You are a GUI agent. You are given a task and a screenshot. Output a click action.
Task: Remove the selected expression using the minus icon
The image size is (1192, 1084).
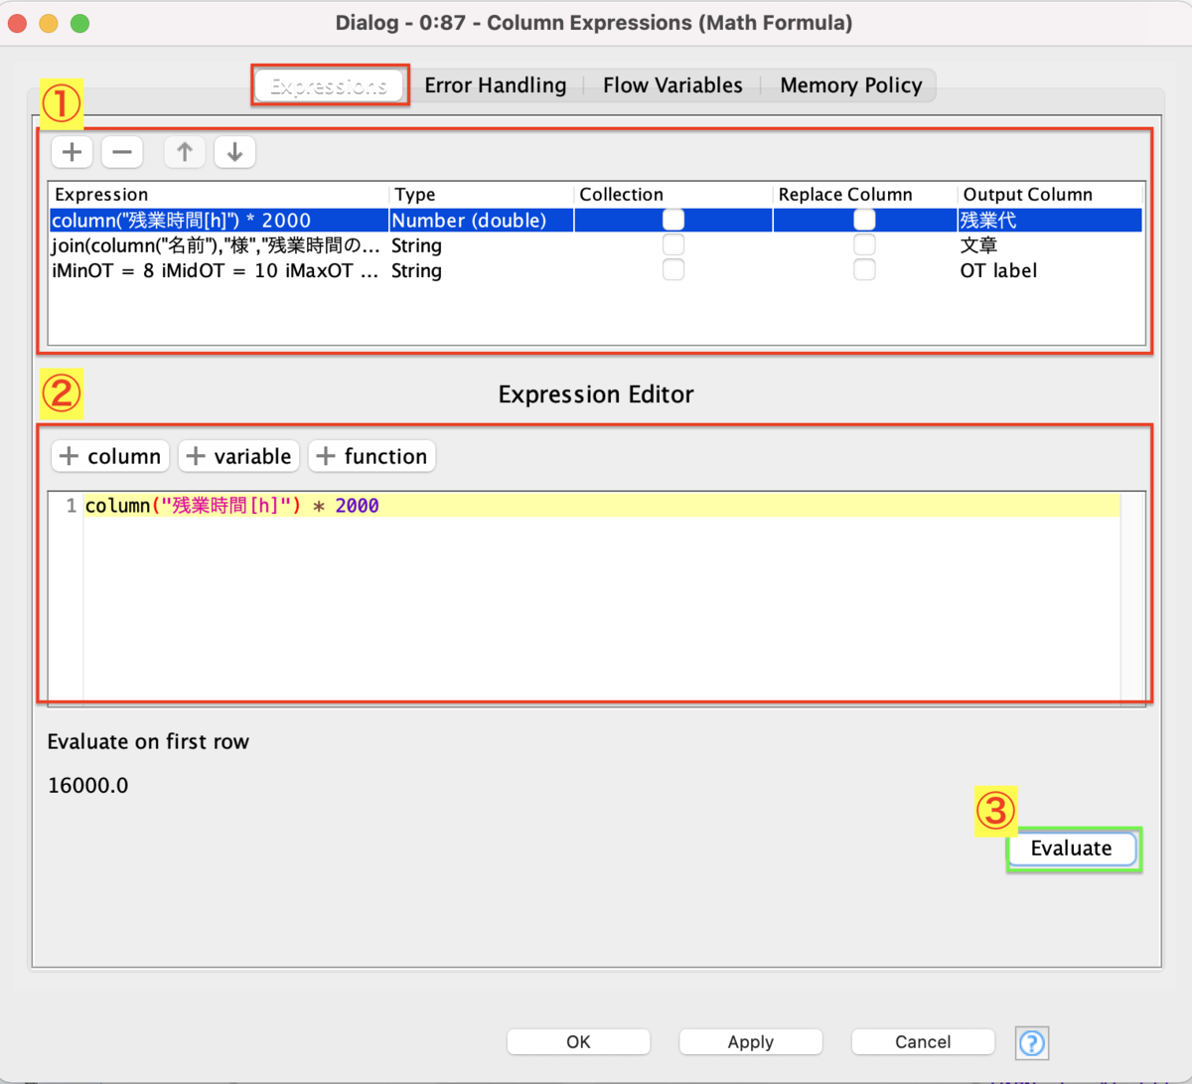click(122, 151)
